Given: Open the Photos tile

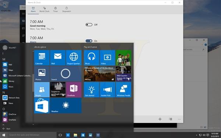Looking at the screenshot, I should click(x=42, y=74).
